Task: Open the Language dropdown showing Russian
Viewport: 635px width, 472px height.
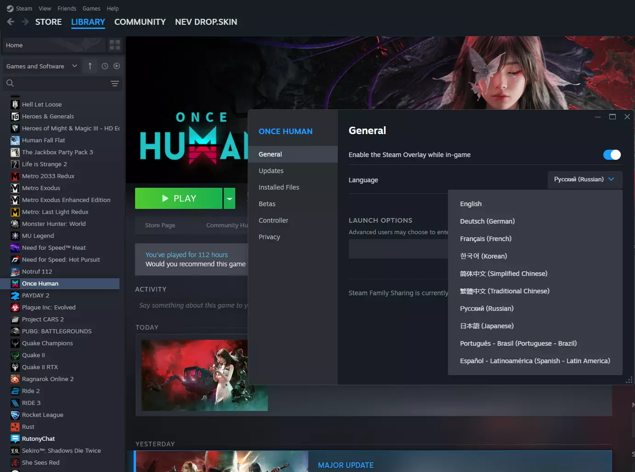Action: tap(584, 180)
